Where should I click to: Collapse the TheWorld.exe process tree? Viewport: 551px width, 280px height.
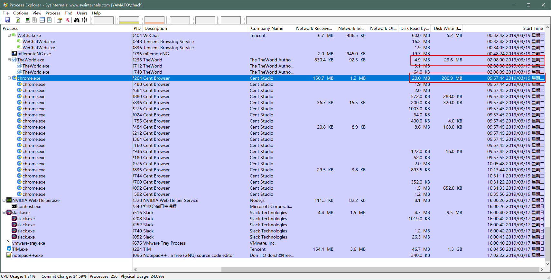[9, 60]
